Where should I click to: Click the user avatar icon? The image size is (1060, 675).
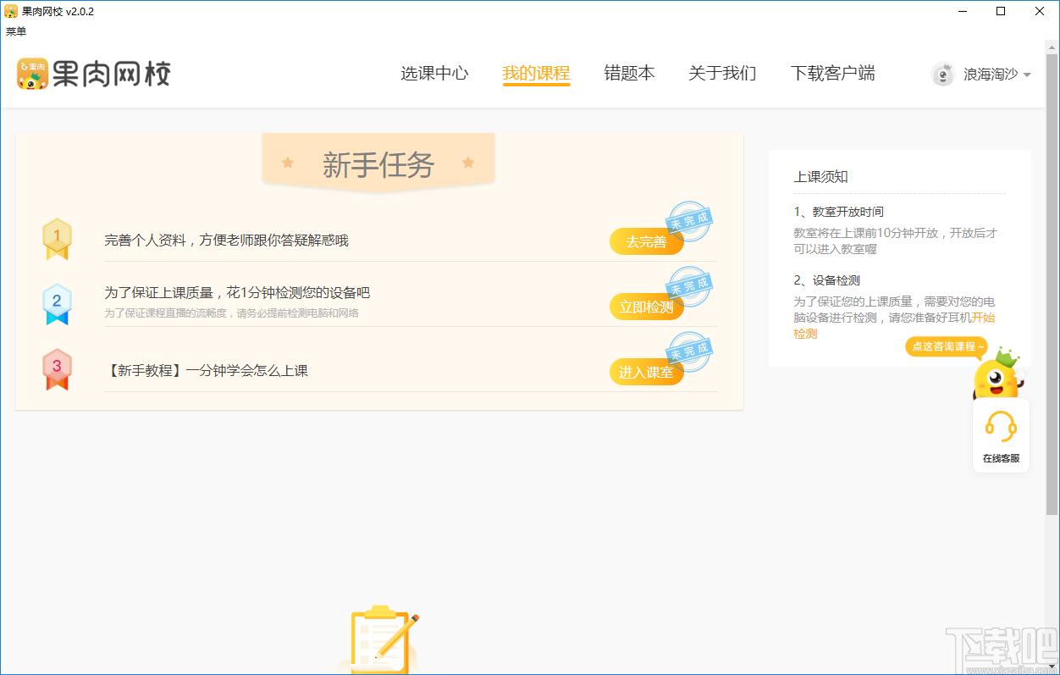pos(942,75)
